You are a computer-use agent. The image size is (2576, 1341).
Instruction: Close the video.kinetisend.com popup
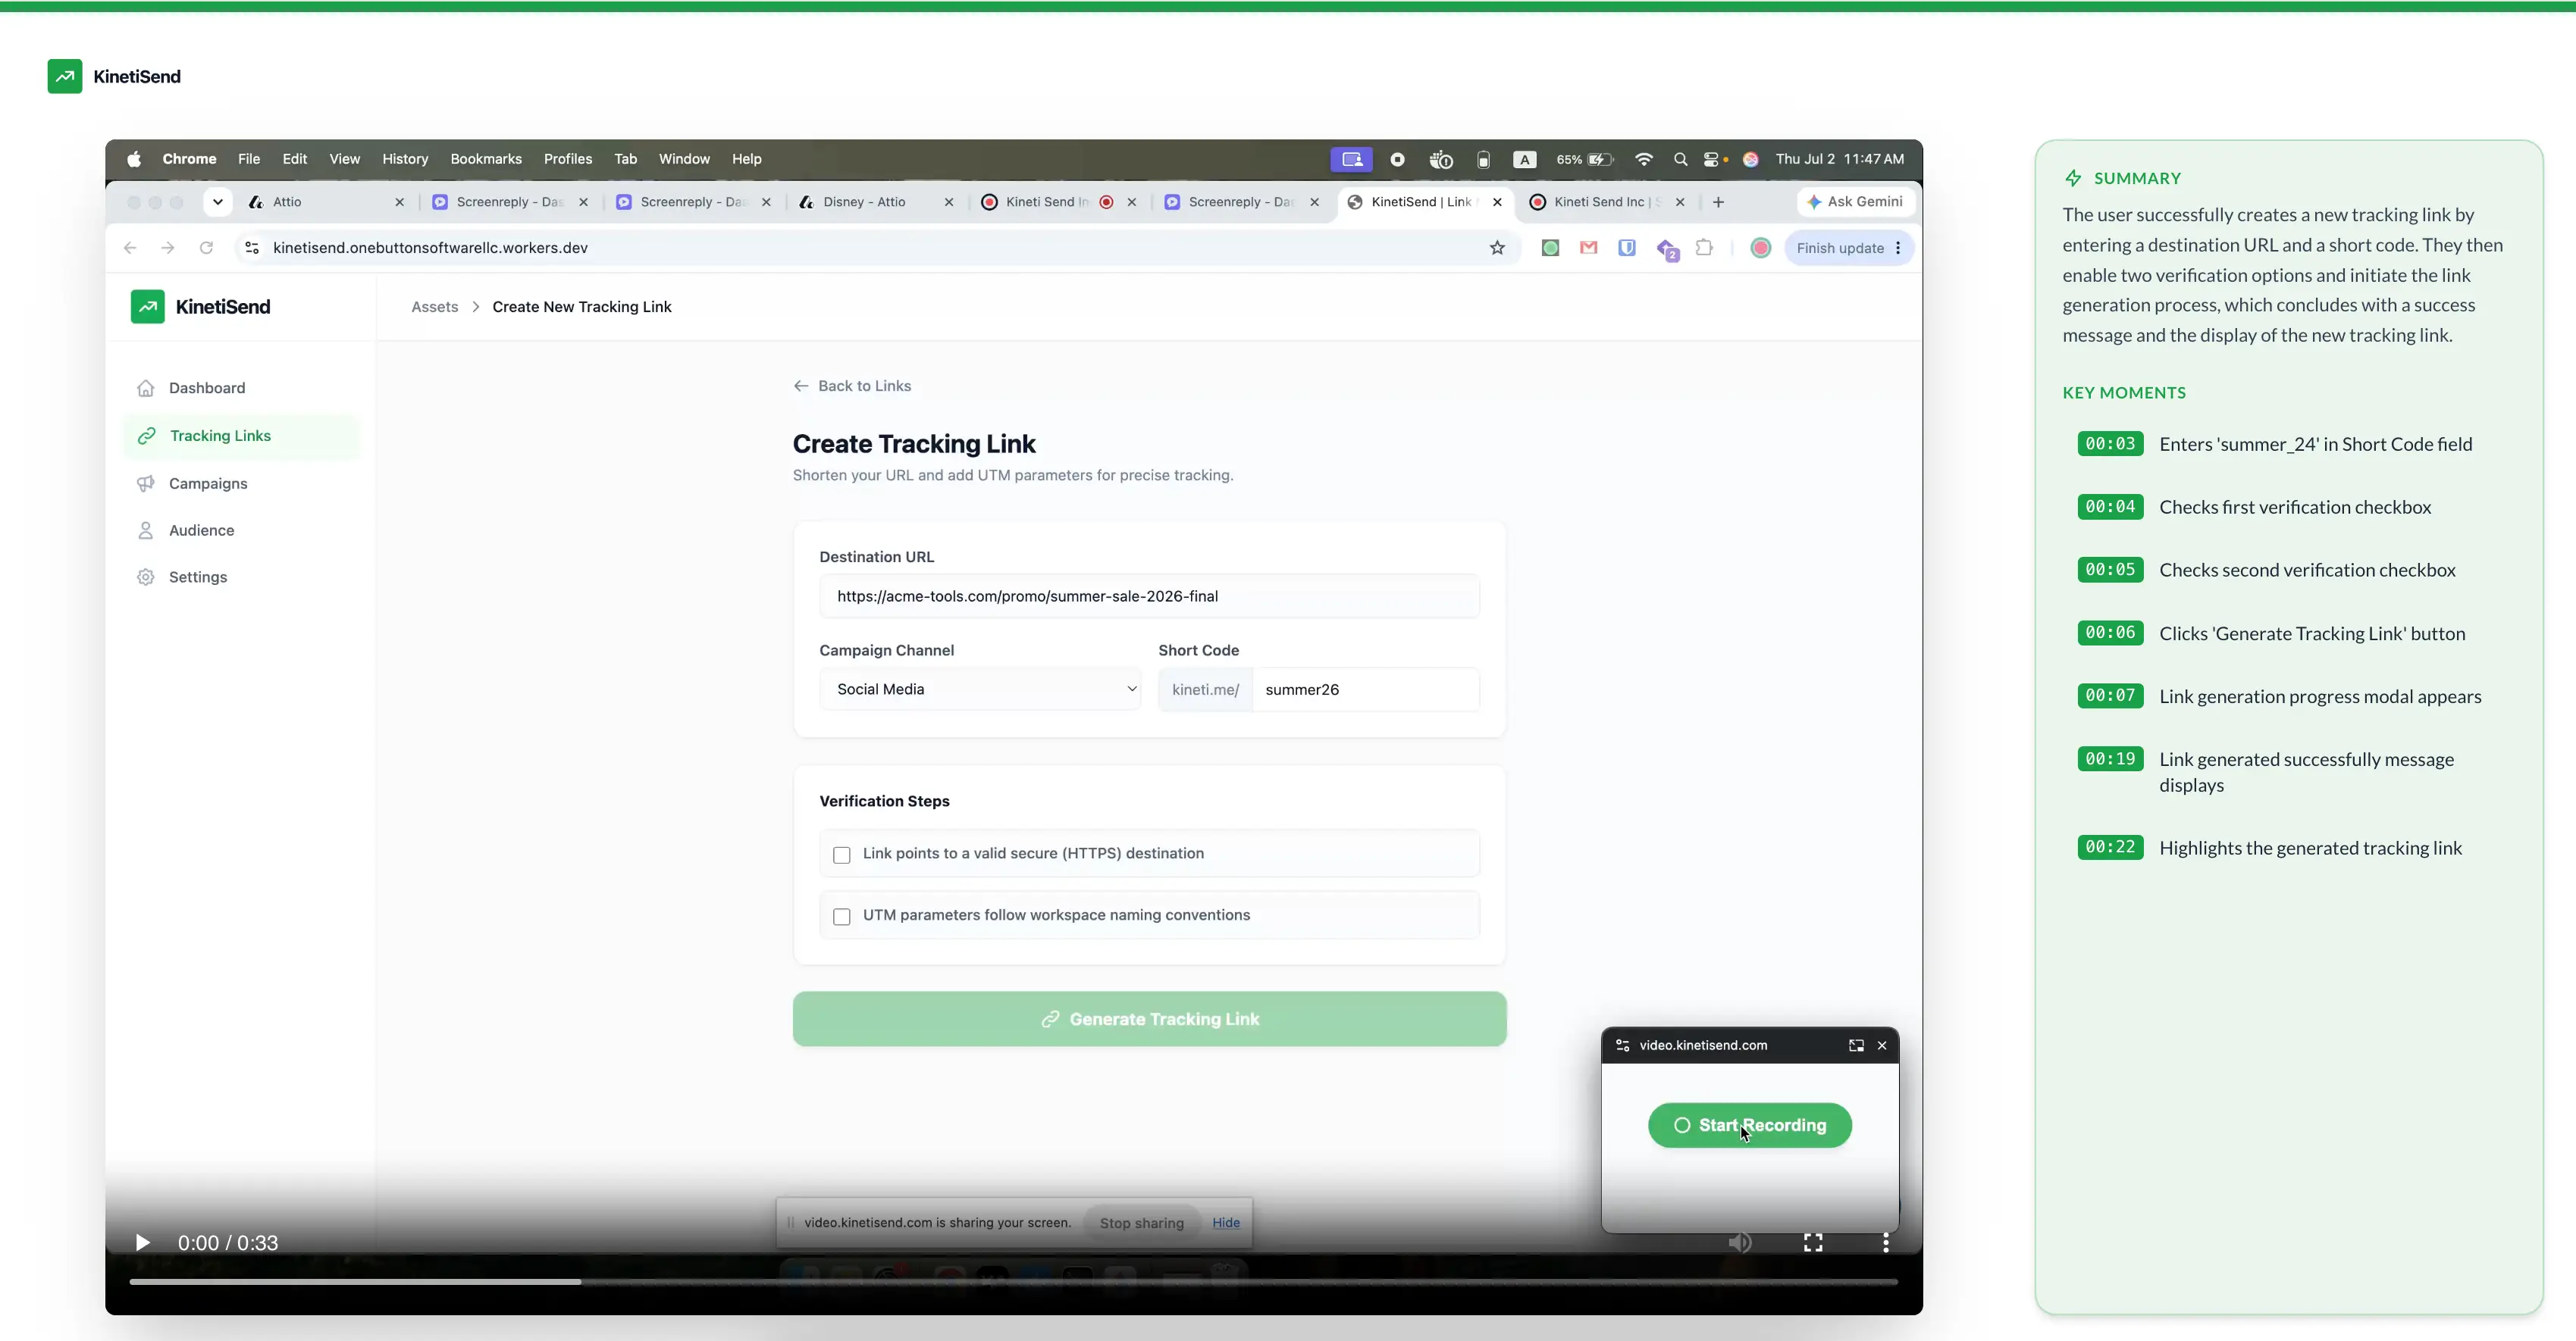click(1882, 1046)
